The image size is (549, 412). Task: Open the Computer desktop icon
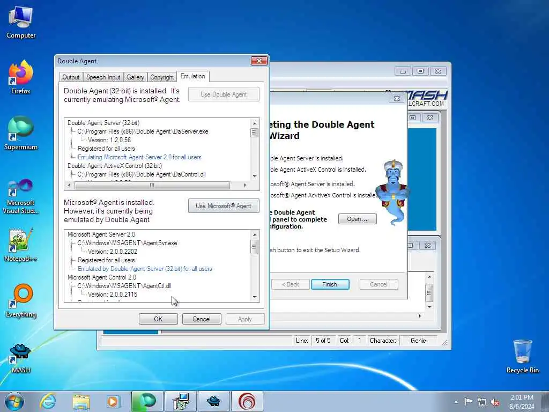click(x=21, y=22)
